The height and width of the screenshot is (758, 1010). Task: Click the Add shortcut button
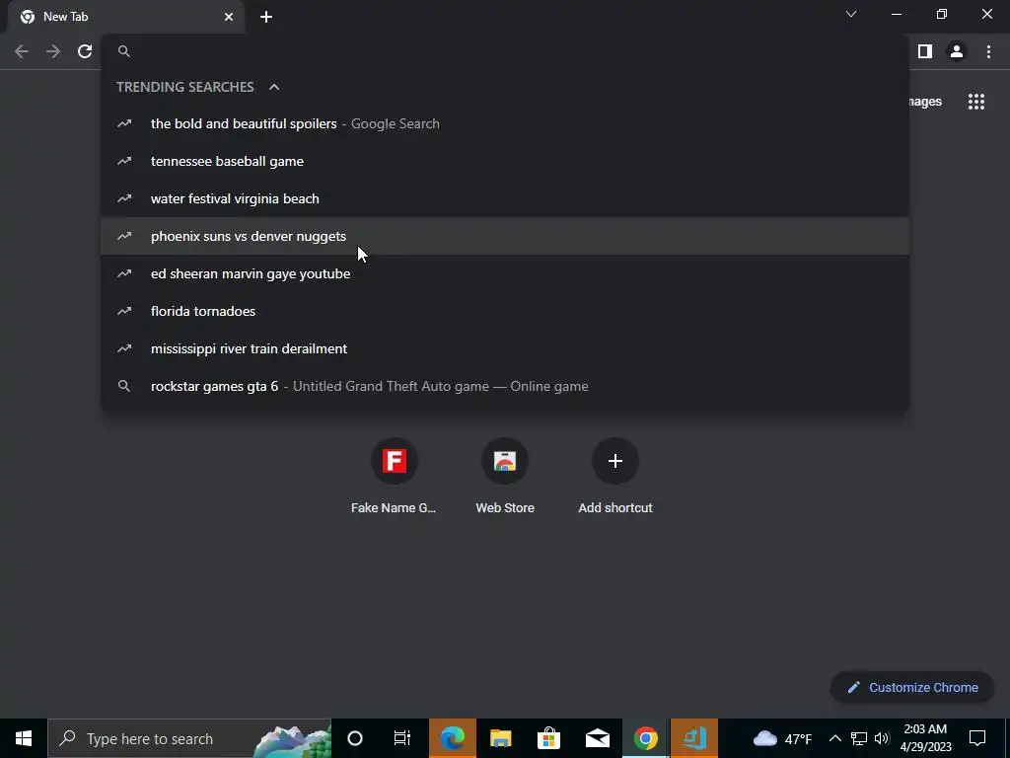click(x=615, y=476)
